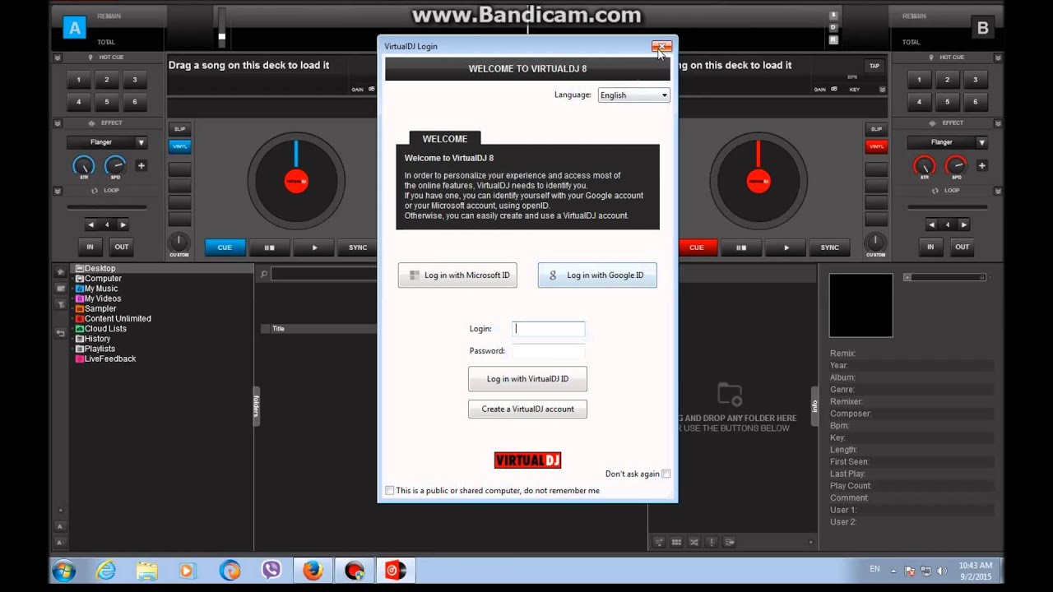Collapse the info panel tab
1053x592 pixels.
815,406
